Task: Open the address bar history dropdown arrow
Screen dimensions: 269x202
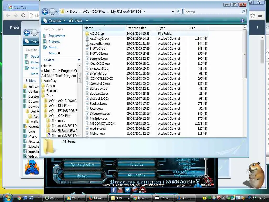Action: click(x=173, y=12)
